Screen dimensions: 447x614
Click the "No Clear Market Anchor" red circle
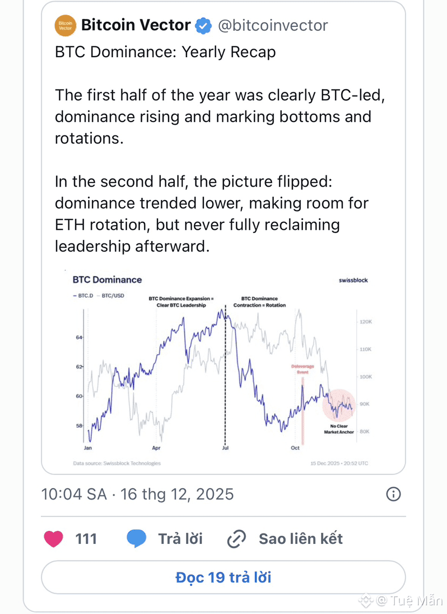pyautogui.click(x=340, y=405)
